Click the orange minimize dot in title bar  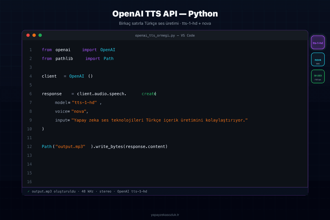pos(34,35)
